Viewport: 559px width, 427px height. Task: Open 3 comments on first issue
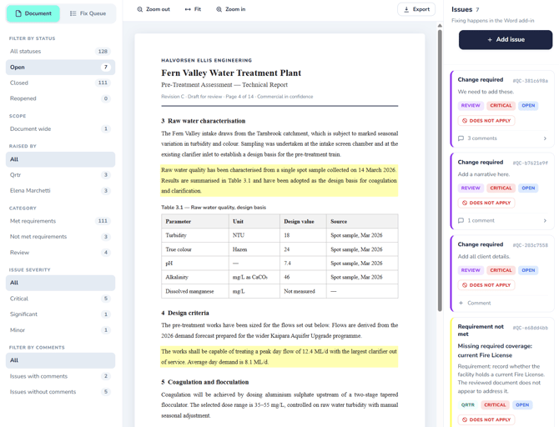pos(482,138)
